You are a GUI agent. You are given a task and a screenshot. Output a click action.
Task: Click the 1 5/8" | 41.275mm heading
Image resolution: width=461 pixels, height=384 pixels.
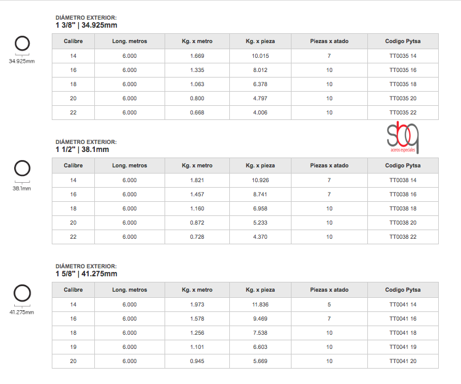86,274
